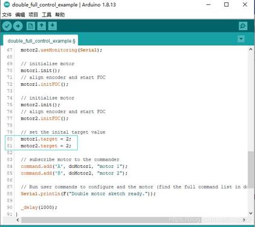Click the horizontal scrollbar right arrow

[x=244, y=220]
